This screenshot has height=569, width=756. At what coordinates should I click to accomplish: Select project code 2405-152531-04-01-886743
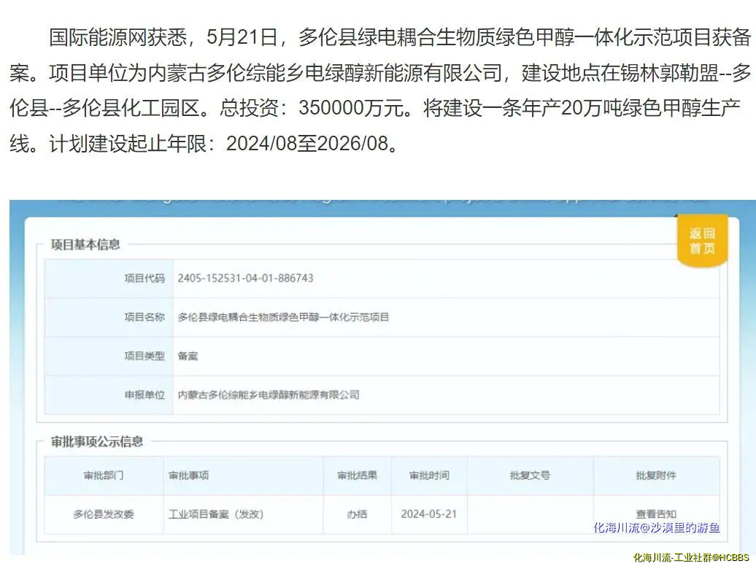[x=245, y=278]
